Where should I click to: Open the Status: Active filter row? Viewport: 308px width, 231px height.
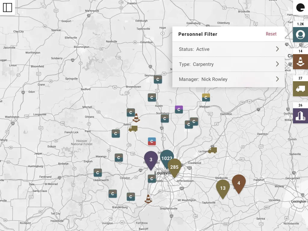click(x=229, y=49)
